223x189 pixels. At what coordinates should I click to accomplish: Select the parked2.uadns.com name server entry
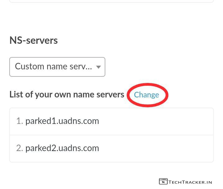coord(62,148)
